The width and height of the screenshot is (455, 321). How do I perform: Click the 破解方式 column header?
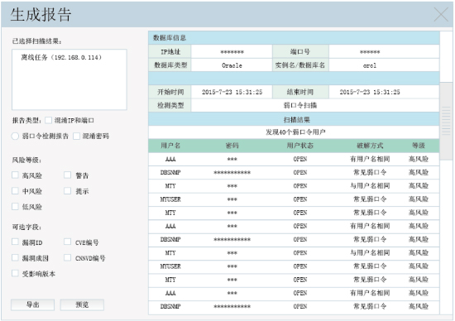[x=370, y=146]
